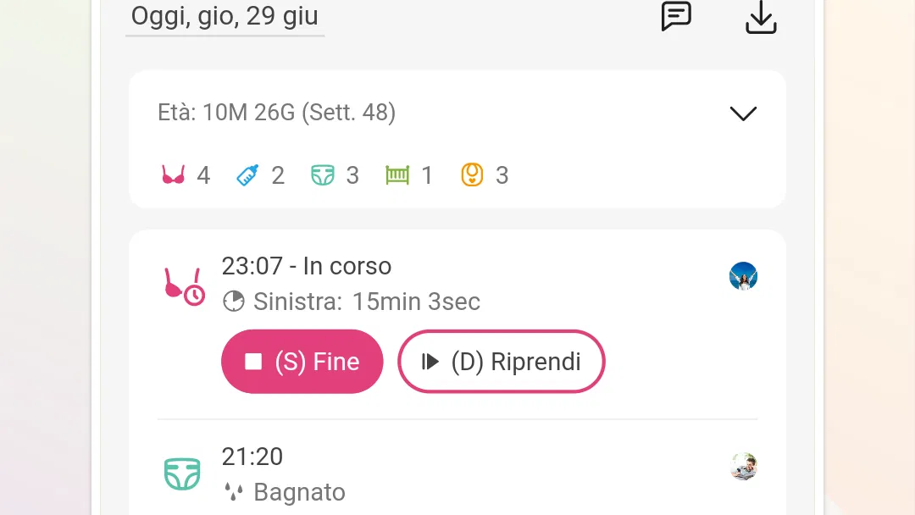Open the 23:07 In corso entry
The width and height of the screenshot is (915, 515).
click(x=307, y=266)
